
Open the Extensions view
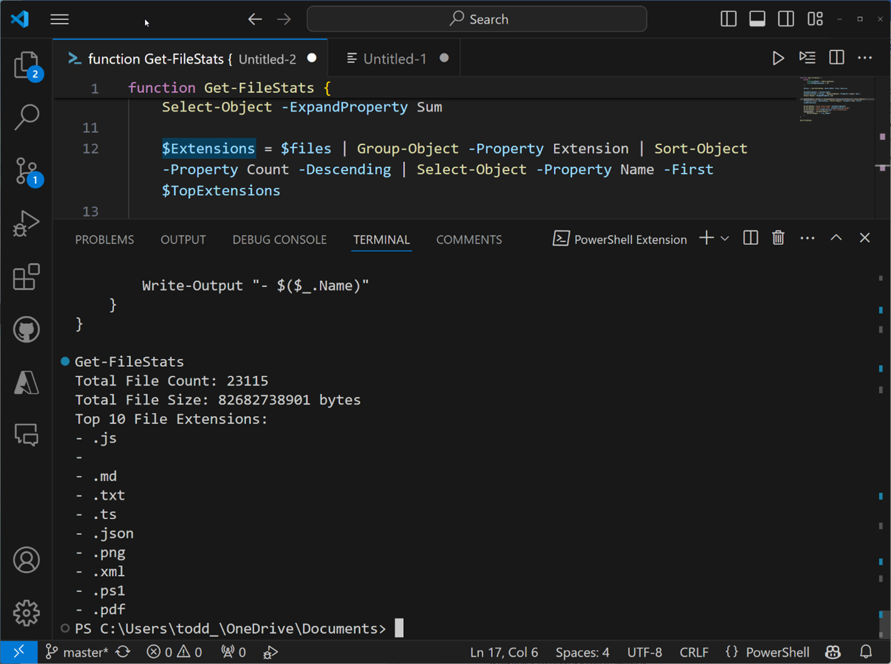click(26, 277)
